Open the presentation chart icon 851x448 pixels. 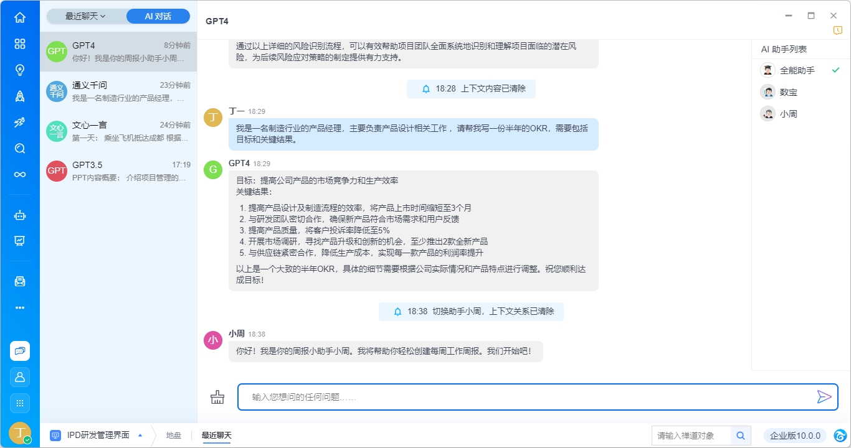pos(20,241)
